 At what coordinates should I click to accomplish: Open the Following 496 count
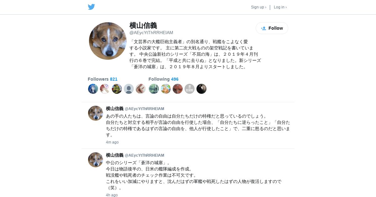click(x=164, y=79)
